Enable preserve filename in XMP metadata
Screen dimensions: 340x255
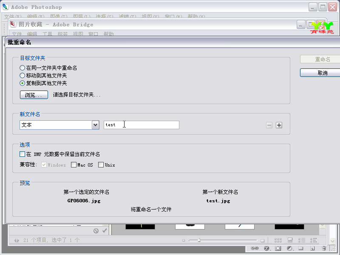point(23,154)
